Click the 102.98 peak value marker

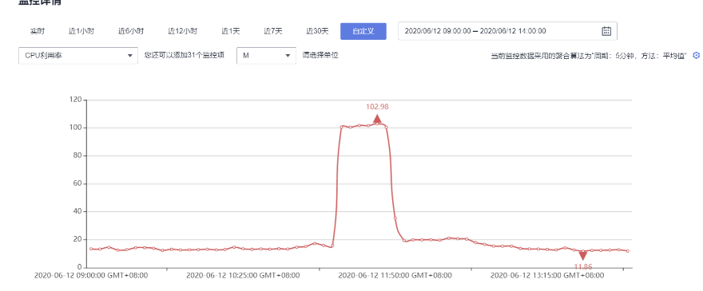pyautogui.click(x=377, y=119)
